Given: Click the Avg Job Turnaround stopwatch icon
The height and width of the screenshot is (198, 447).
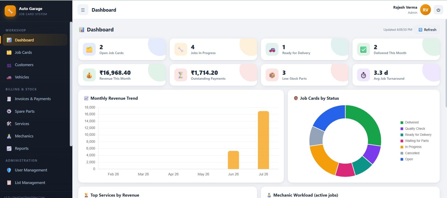Looking at the screenshot, I should (x=363, y=75).
